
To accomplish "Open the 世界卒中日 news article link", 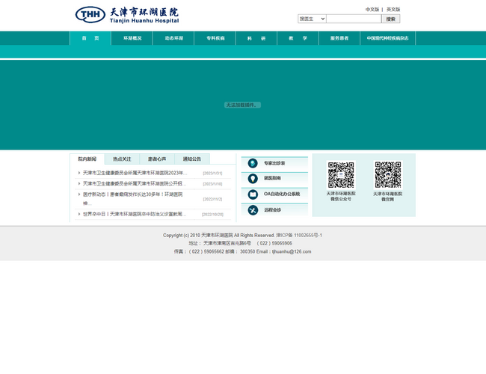I will coord(135,215).
